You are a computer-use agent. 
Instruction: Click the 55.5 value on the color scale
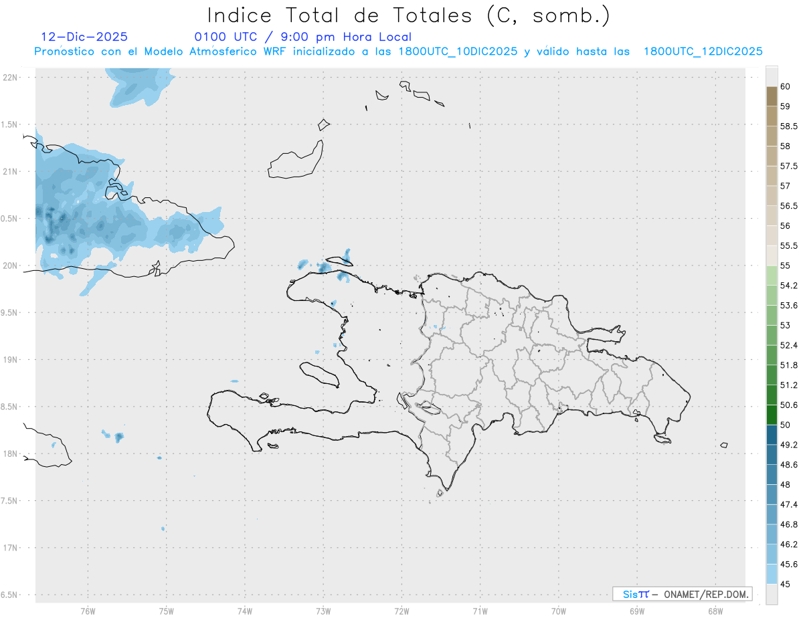(788, 245)
